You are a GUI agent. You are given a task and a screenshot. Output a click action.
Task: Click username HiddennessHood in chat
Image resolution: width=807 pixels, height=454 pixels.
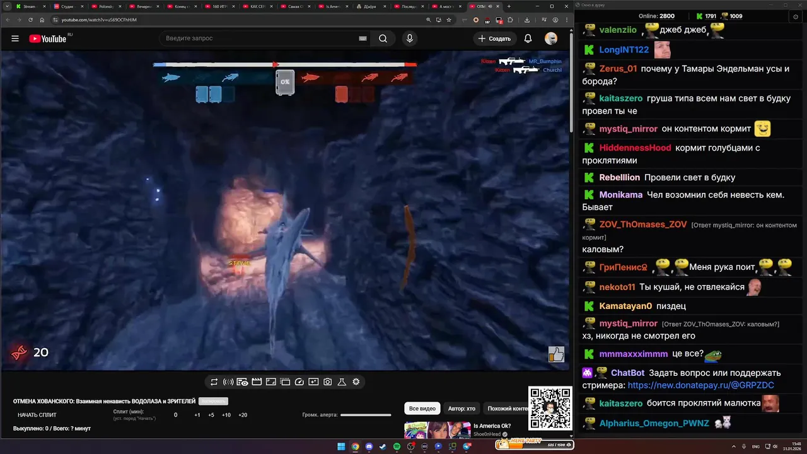(x=635, y=148)
